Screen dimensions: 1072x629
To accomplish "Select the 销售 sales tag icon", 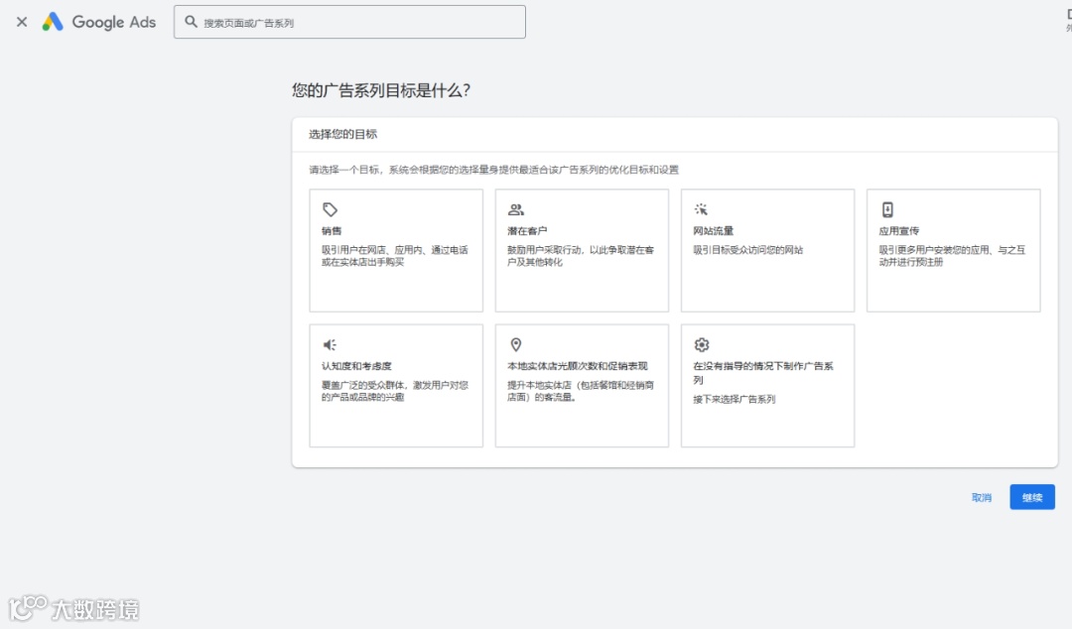I will pos(331,209).
